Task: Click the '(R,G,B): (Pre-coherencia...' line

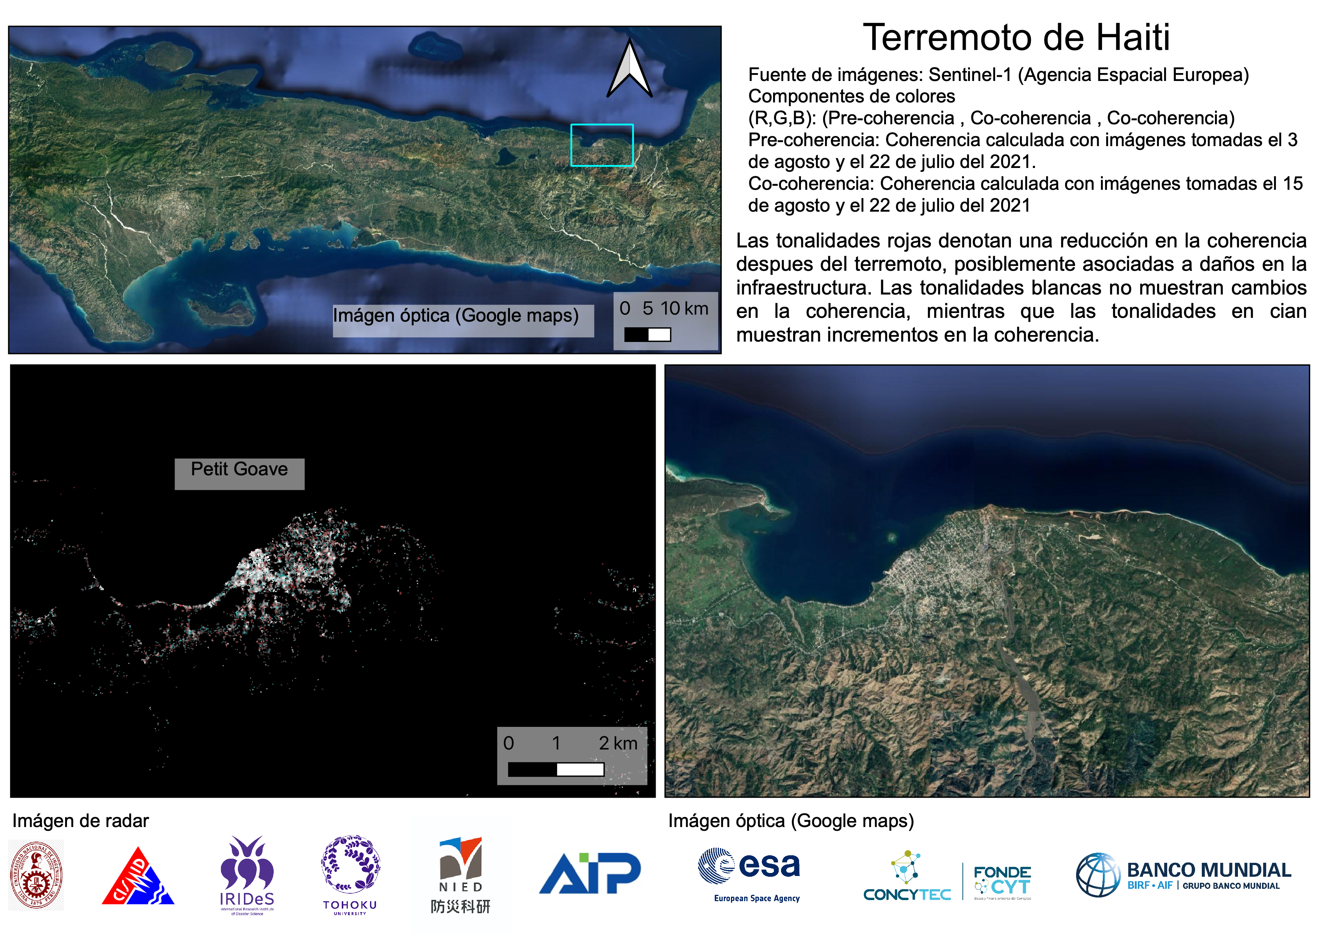Action: tap(991, 118)
